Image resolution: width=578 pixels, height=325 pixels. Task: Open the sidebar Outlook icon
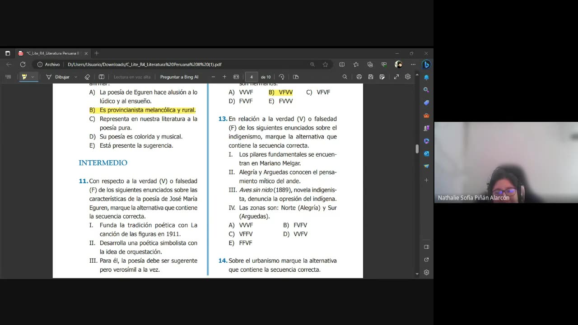[x=426, y=153]
